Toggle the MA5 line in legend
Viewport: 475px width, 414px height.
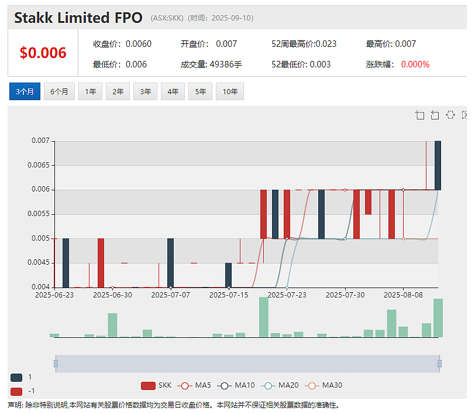[194, 385]
